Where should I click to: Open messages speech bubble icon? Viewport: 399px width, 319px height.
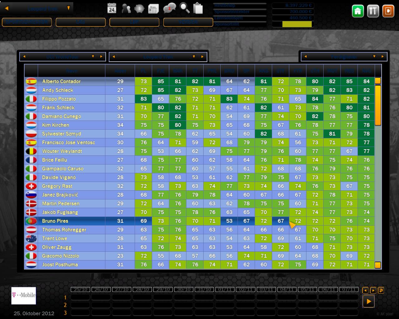(x=169, y=8)
